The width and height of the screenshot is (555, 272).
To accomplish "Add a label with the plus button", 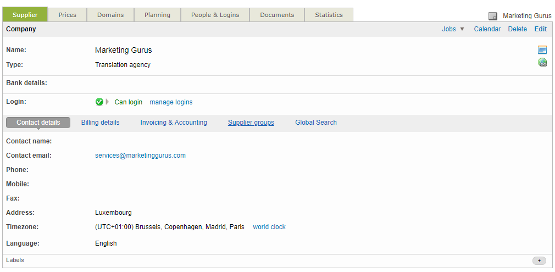I will 539,260.
